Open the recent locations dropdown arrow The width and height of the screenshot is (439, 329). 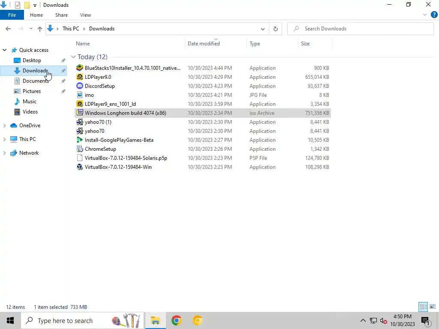[31, 29]
